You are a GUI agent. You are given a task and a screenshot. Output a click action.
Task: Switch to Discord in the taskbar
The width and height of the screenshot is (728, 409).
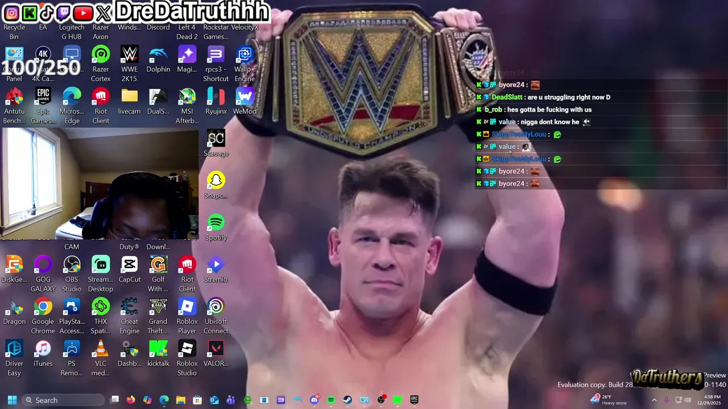pos(315,400)
